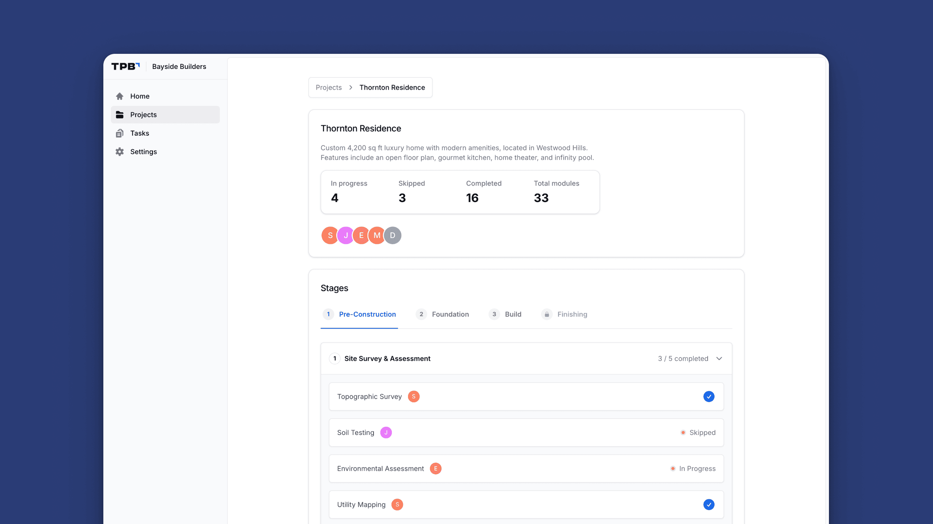Click the gray D team avatar
This screenshot has width=933, height=524.
393,235
